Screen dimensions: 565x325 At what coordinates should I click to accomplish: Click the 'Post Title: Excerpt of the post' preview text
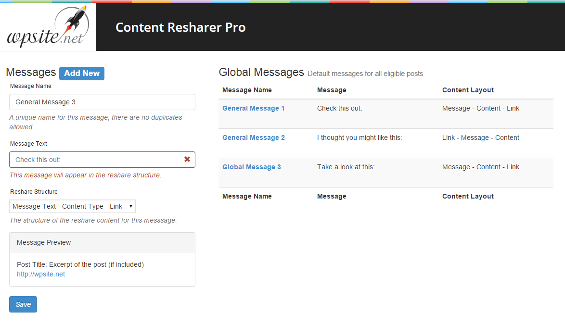point(80,264)
